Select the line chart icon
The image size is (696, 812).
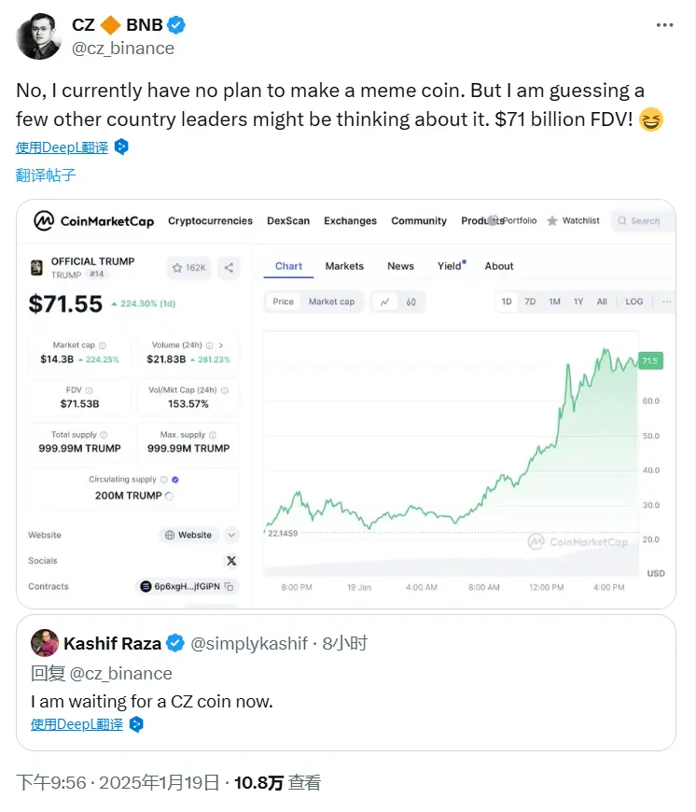(385, 301)
